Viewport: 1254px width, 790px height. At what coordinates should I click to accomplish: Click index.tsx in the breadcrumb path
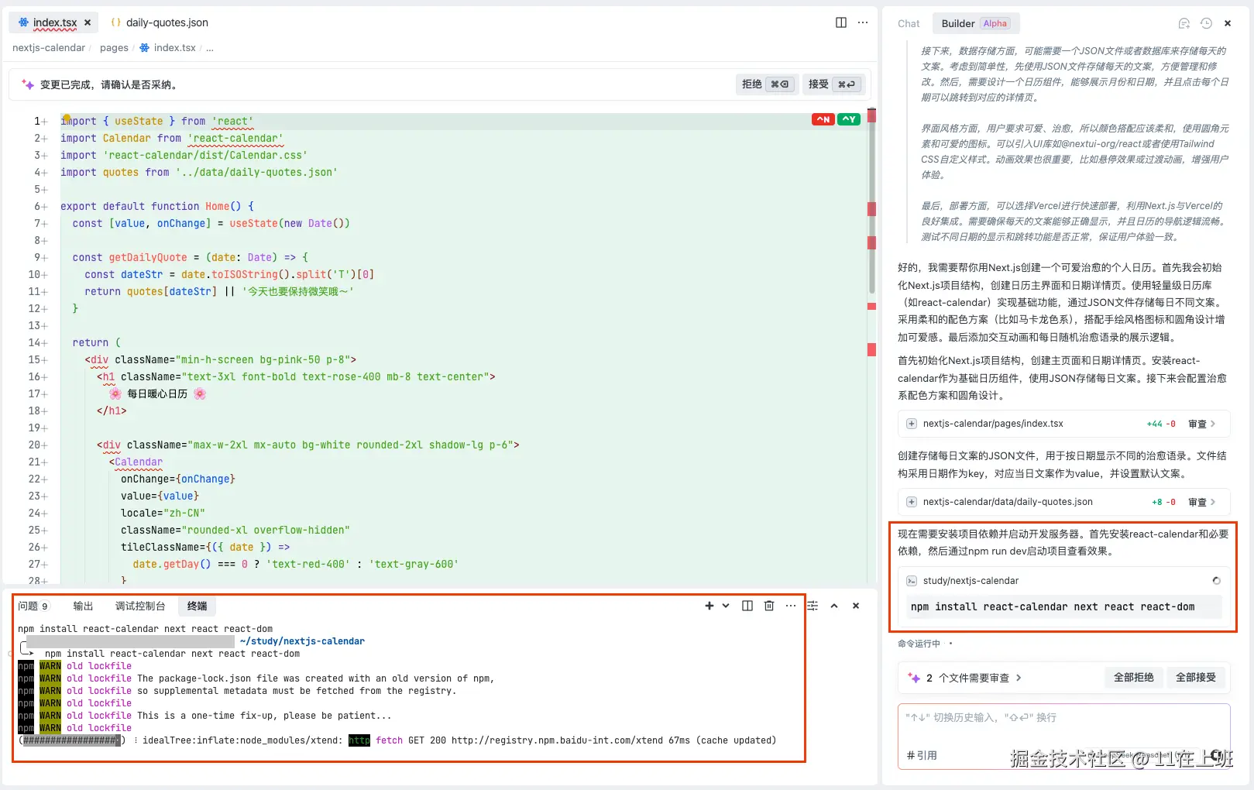point(174,48)
